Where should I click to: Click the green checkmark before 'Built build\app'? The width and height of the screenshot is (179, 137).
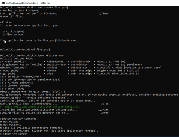click(x=1, y=107)
